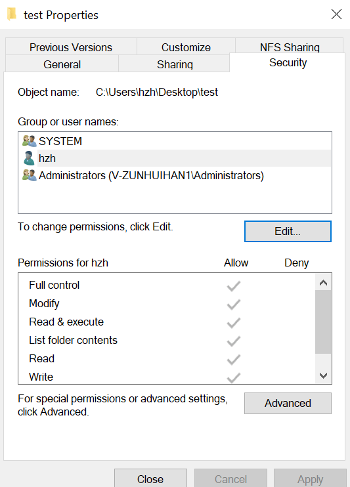Open the Sharing tab
Viewport: 350px width, 487px height.
pos(175,64)
